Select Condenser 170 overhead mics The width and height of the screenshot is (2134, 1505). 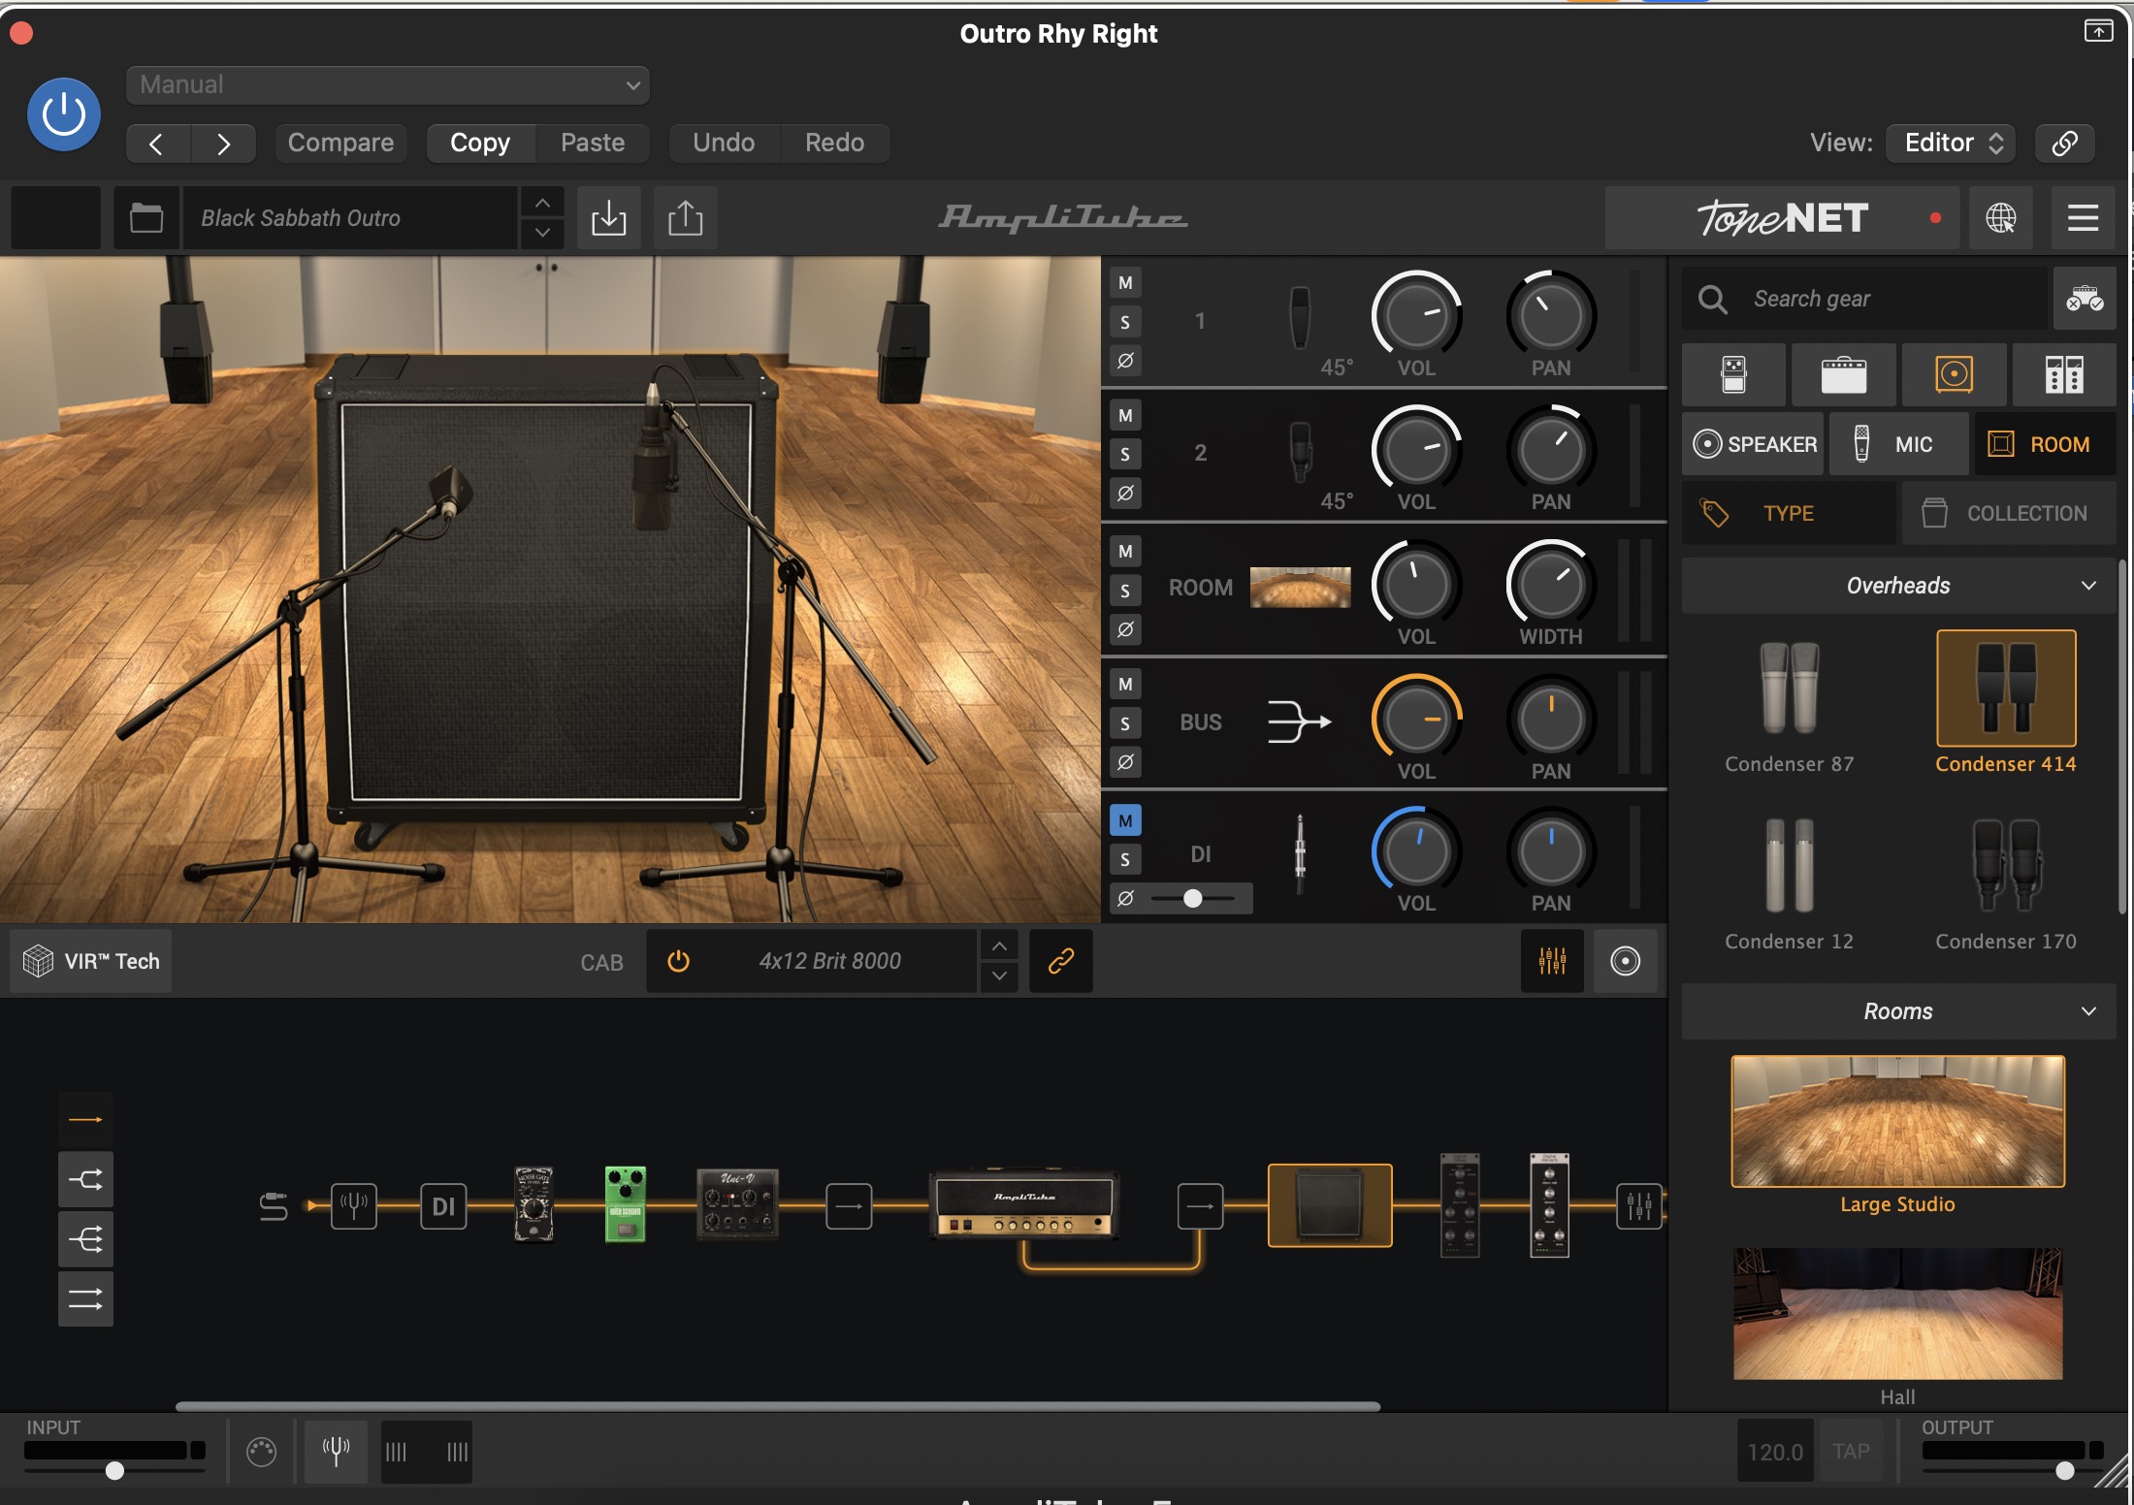2006,881
